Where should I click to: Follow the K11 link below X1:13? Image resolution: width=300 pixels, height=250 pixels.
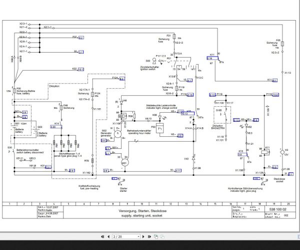pos(274,81)
